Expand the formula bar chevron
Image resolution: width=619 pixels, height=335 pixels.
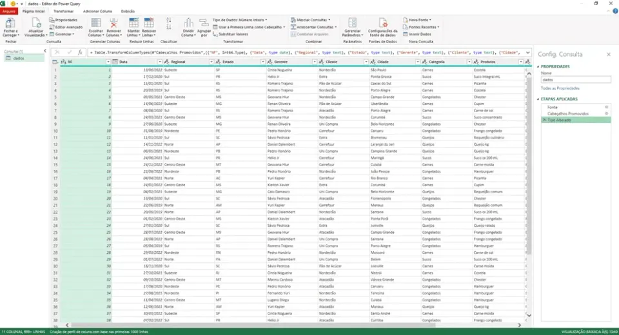[x=528, y=52]
